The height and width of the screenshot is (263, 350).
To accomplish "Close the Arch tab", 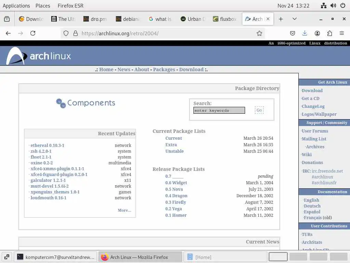I will pos(268,19).
